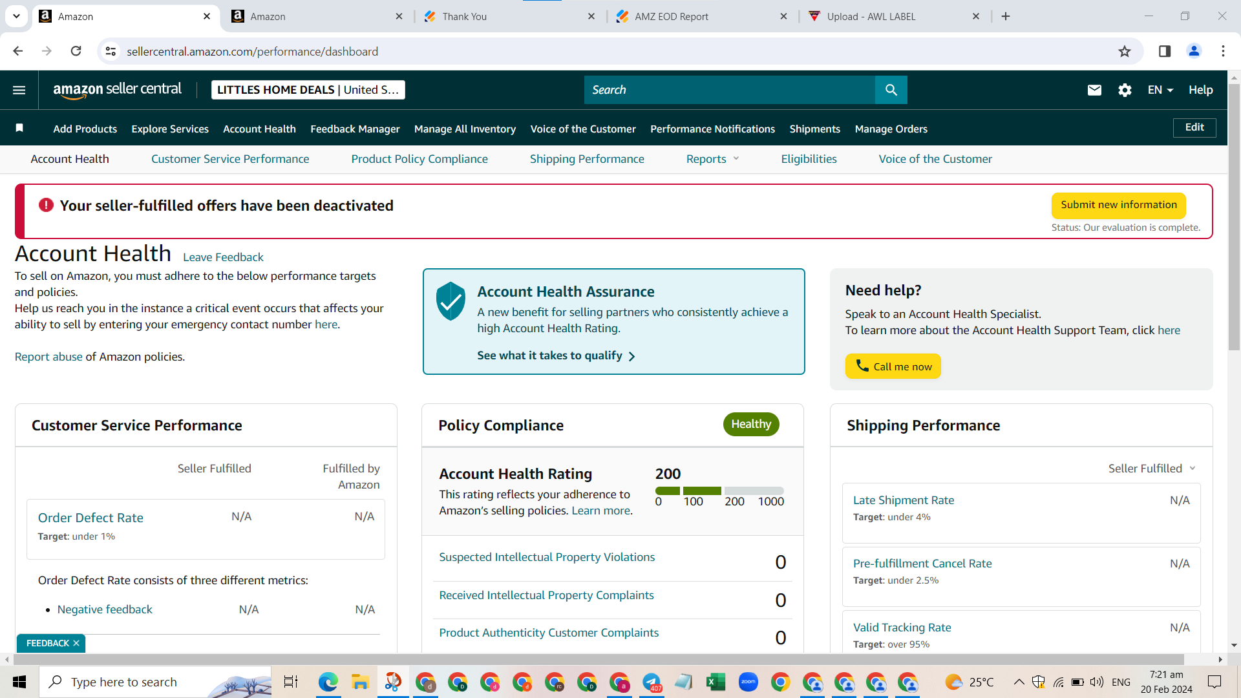
Task: Open Help in the header
Action: click(x=1200, y=90)
